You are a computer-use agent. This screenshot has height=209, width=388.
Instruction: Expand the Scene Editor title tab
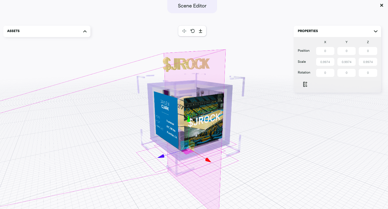[x=192, y=6]
